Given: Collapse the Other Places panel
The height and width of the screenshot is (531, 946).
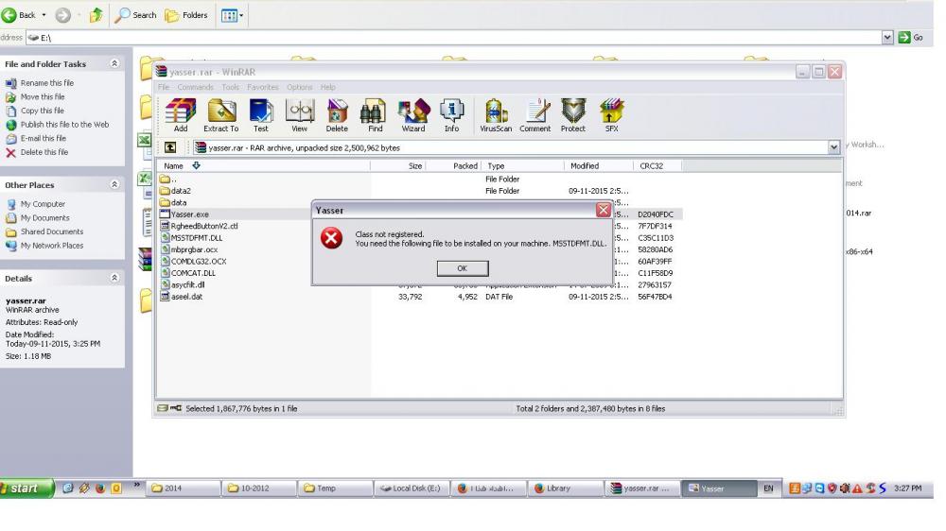Looking at the screenshot, I should pyautogui.click(x=114, y=184).
